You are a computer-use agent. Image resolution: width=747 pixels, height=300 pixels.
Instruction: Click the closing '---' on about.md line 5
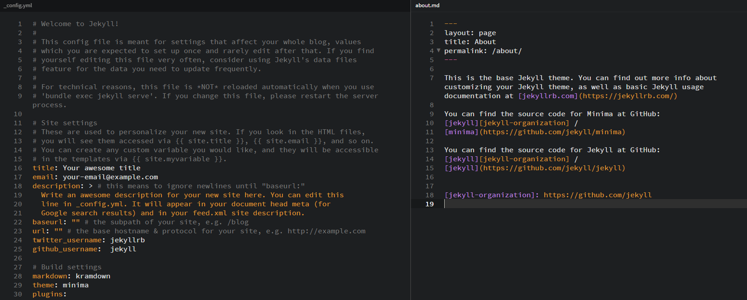pos(451,60)
